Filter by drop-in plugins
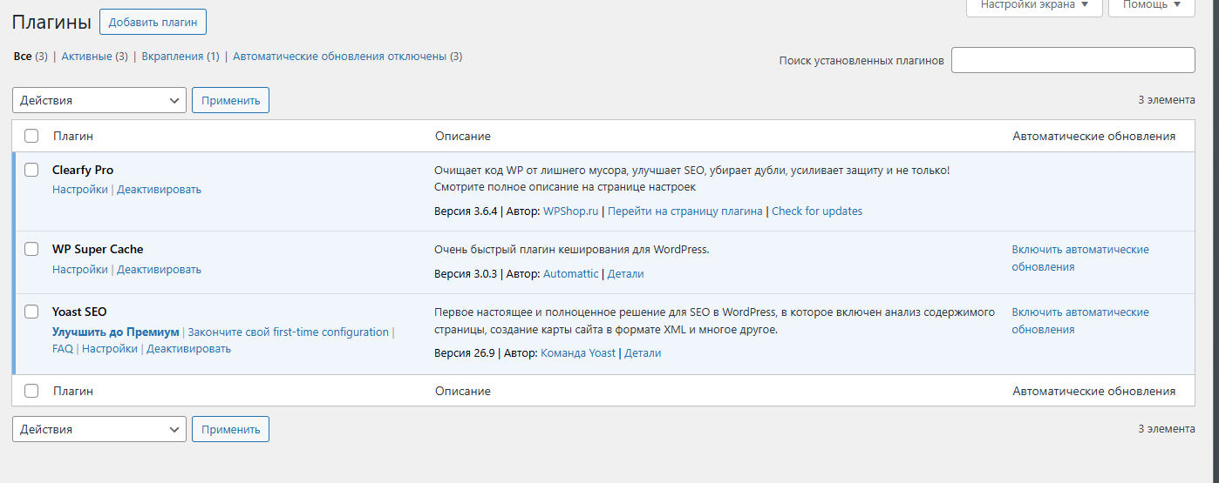 pos(173,57)
